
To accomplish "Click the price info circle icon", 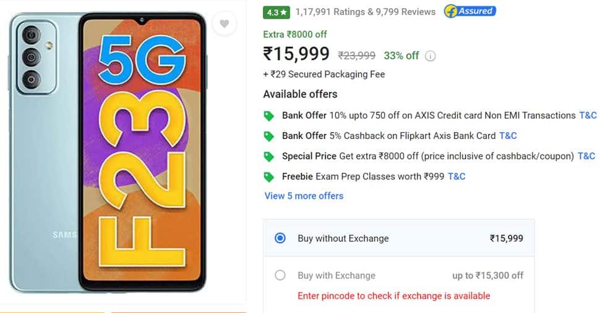I will (x=430, y=56).
